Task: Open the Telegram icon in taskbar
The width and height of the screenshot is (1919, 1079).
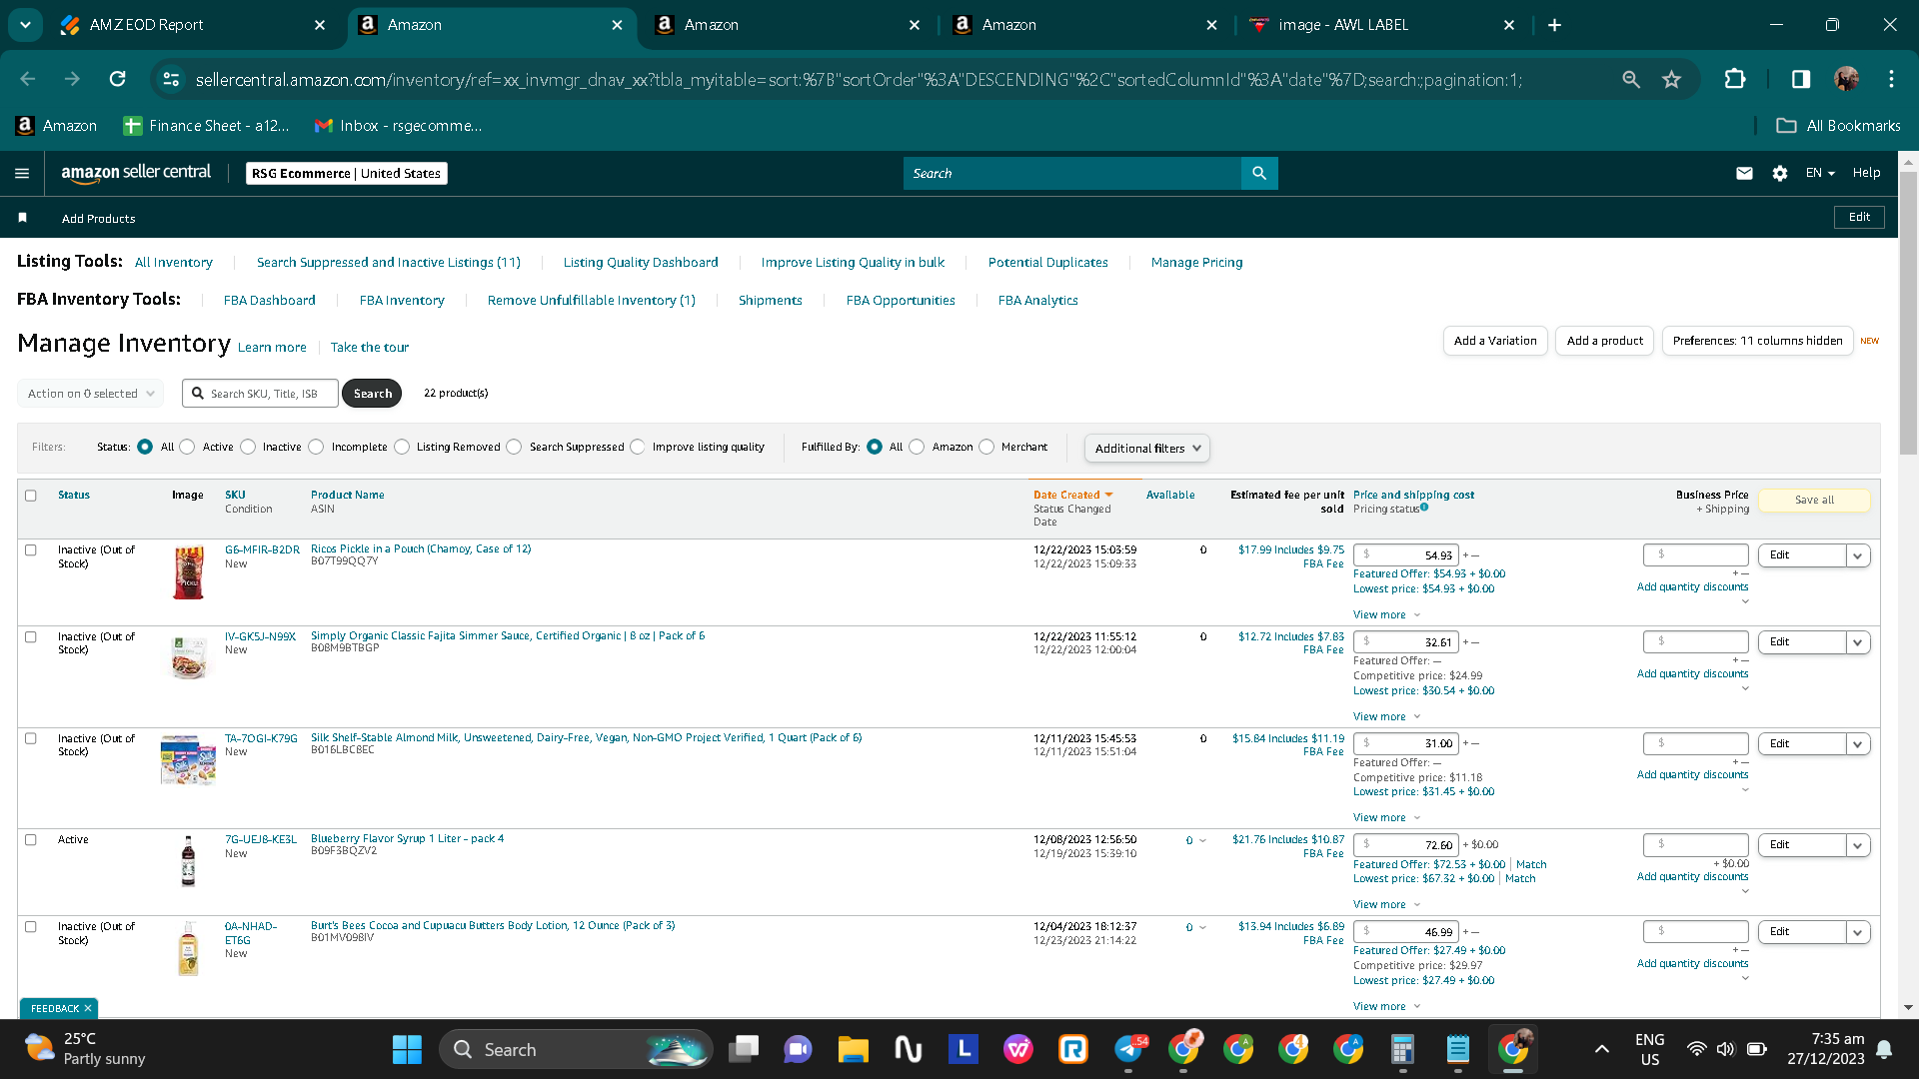Action: [1128, 1049]
